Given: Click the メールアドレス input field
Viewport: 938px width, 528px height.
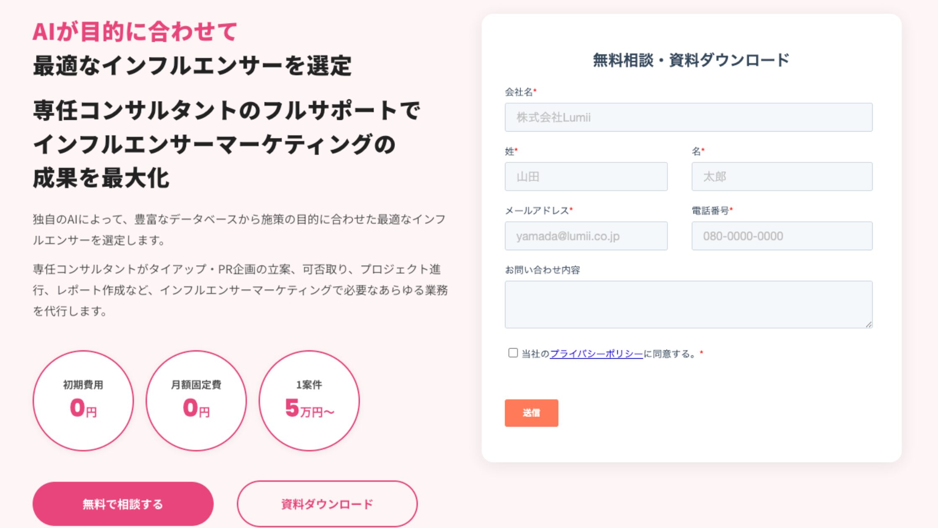Looking at the screenshot, I should 586,236.
